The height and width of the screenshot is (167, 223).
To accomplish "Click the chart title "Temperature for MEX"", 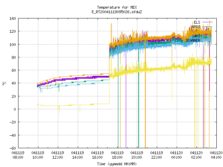I will tap(117, 7).
